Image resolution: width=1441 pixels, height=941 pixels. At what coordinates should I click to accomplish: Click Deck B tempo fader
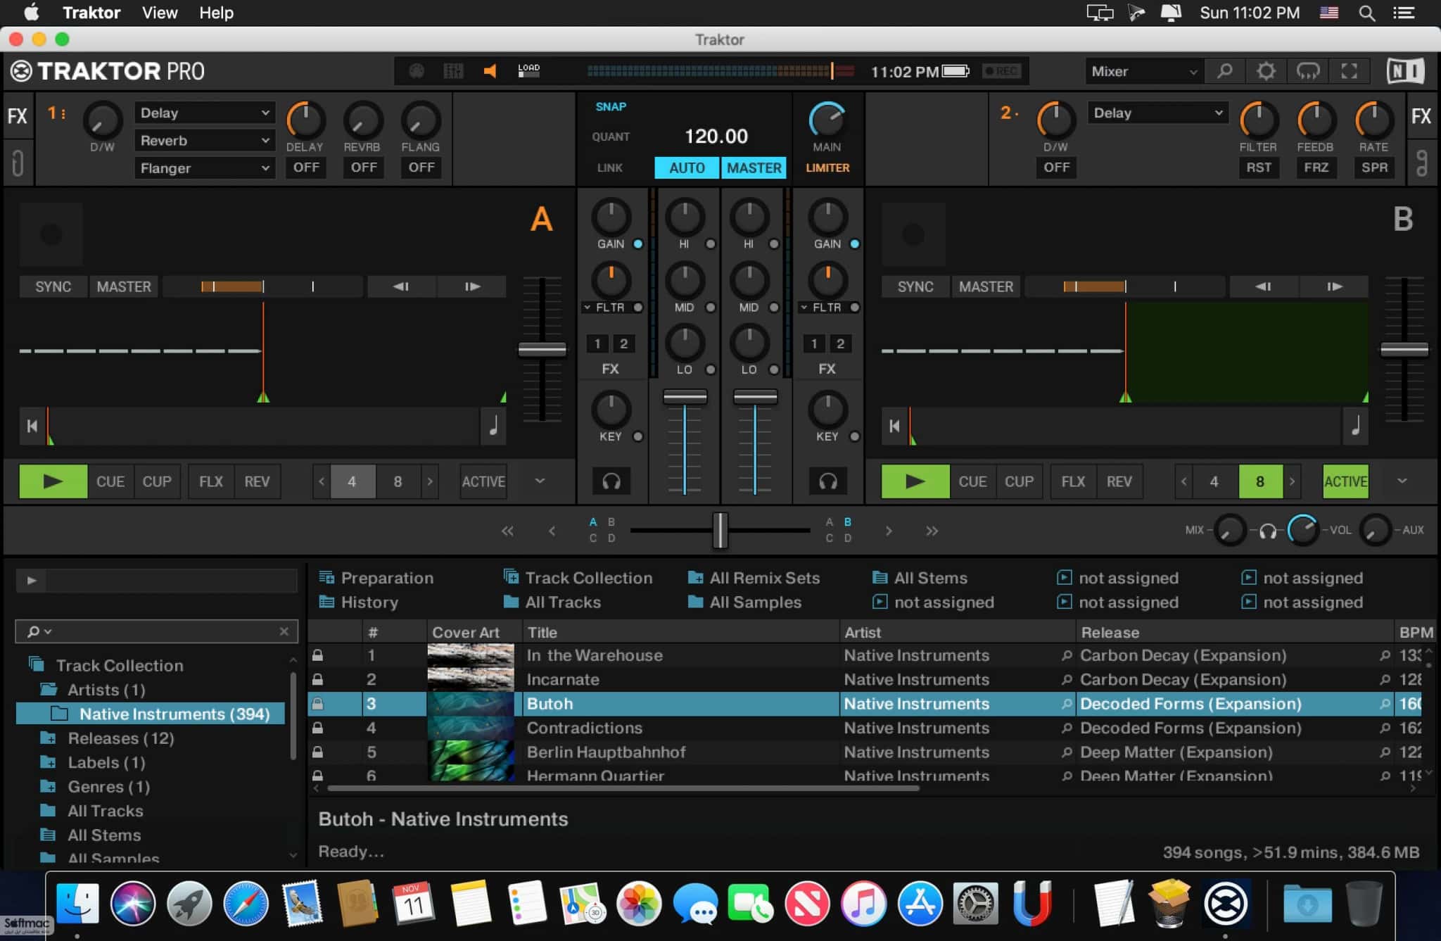(x=1404, y=350)
